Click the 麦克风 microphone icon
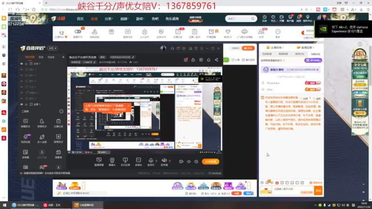This screenshot has height=209, width=372. pos(151,161)
